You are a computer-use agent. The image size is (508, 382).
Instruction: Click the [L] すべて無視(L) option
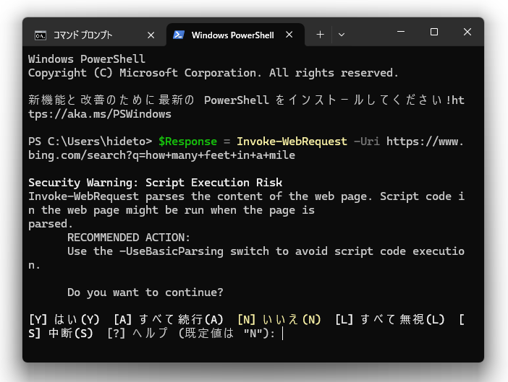390,320
